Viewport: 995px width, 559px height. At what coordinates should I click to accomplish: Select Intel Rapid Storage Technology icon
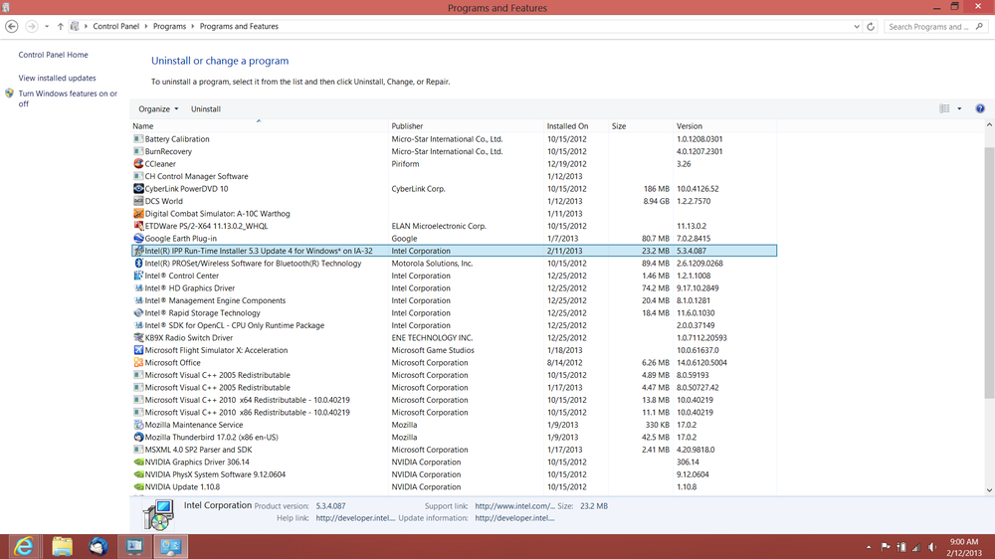138,312
